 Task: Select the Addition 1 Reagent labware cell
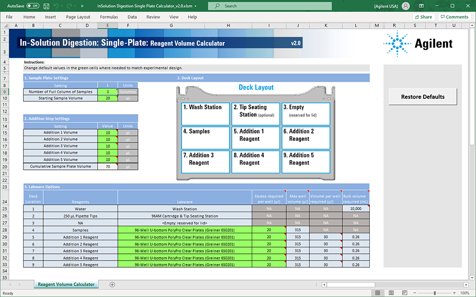pyautogui.click(x=184, y=237)
